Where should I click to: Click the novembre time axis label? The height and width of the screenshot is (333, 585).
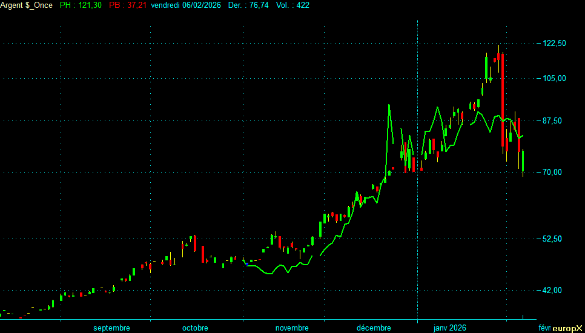292,328
